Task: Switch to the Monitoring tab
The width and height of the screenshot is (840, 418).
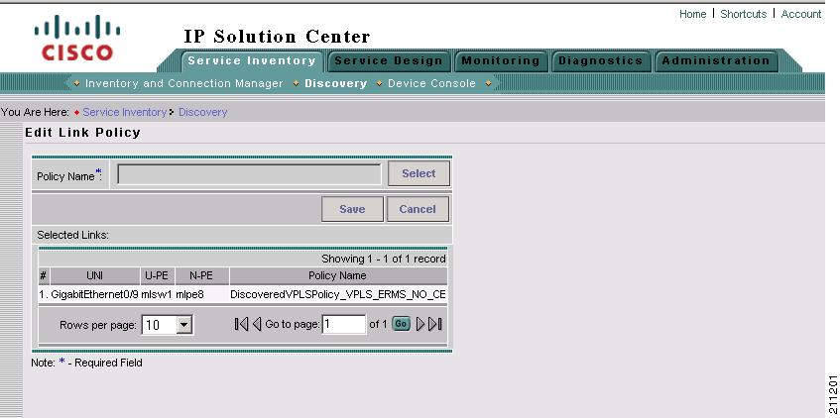Action: 501,61
